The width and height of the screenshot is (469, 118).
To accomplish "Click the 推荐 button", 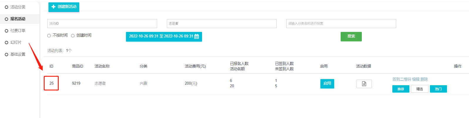I will point(401,89).
